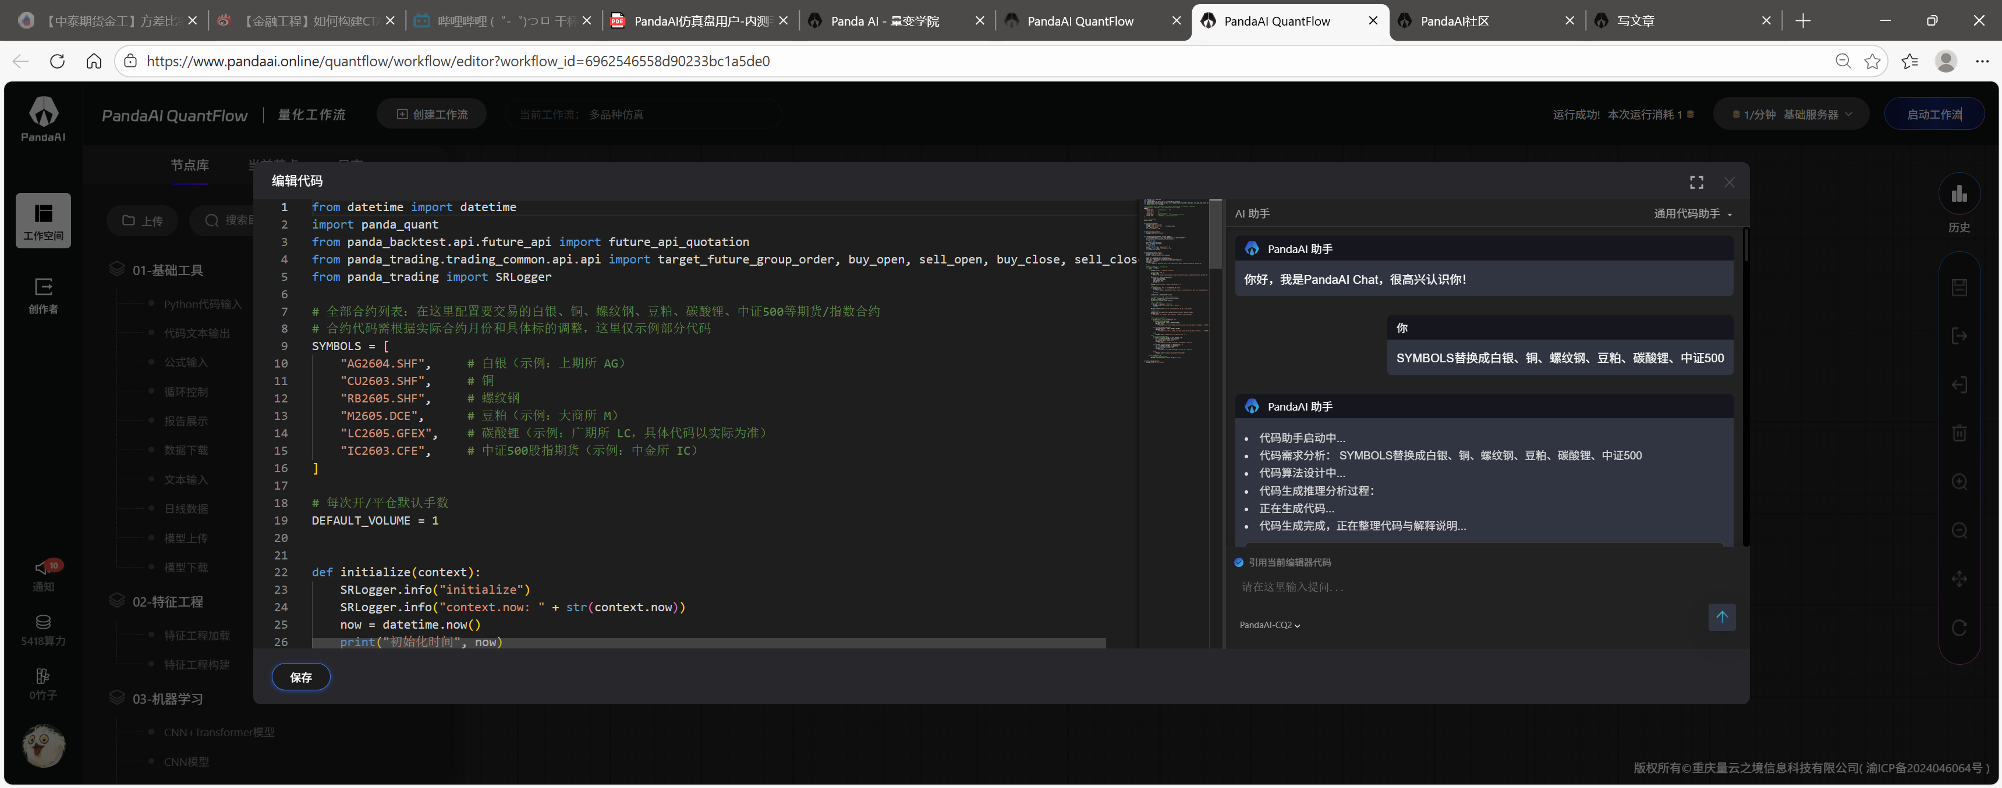Click the AI chat panel scrollbar
Viewport: 2002px width, 788px height.
pyautogui.click(x=1745, y=245)
